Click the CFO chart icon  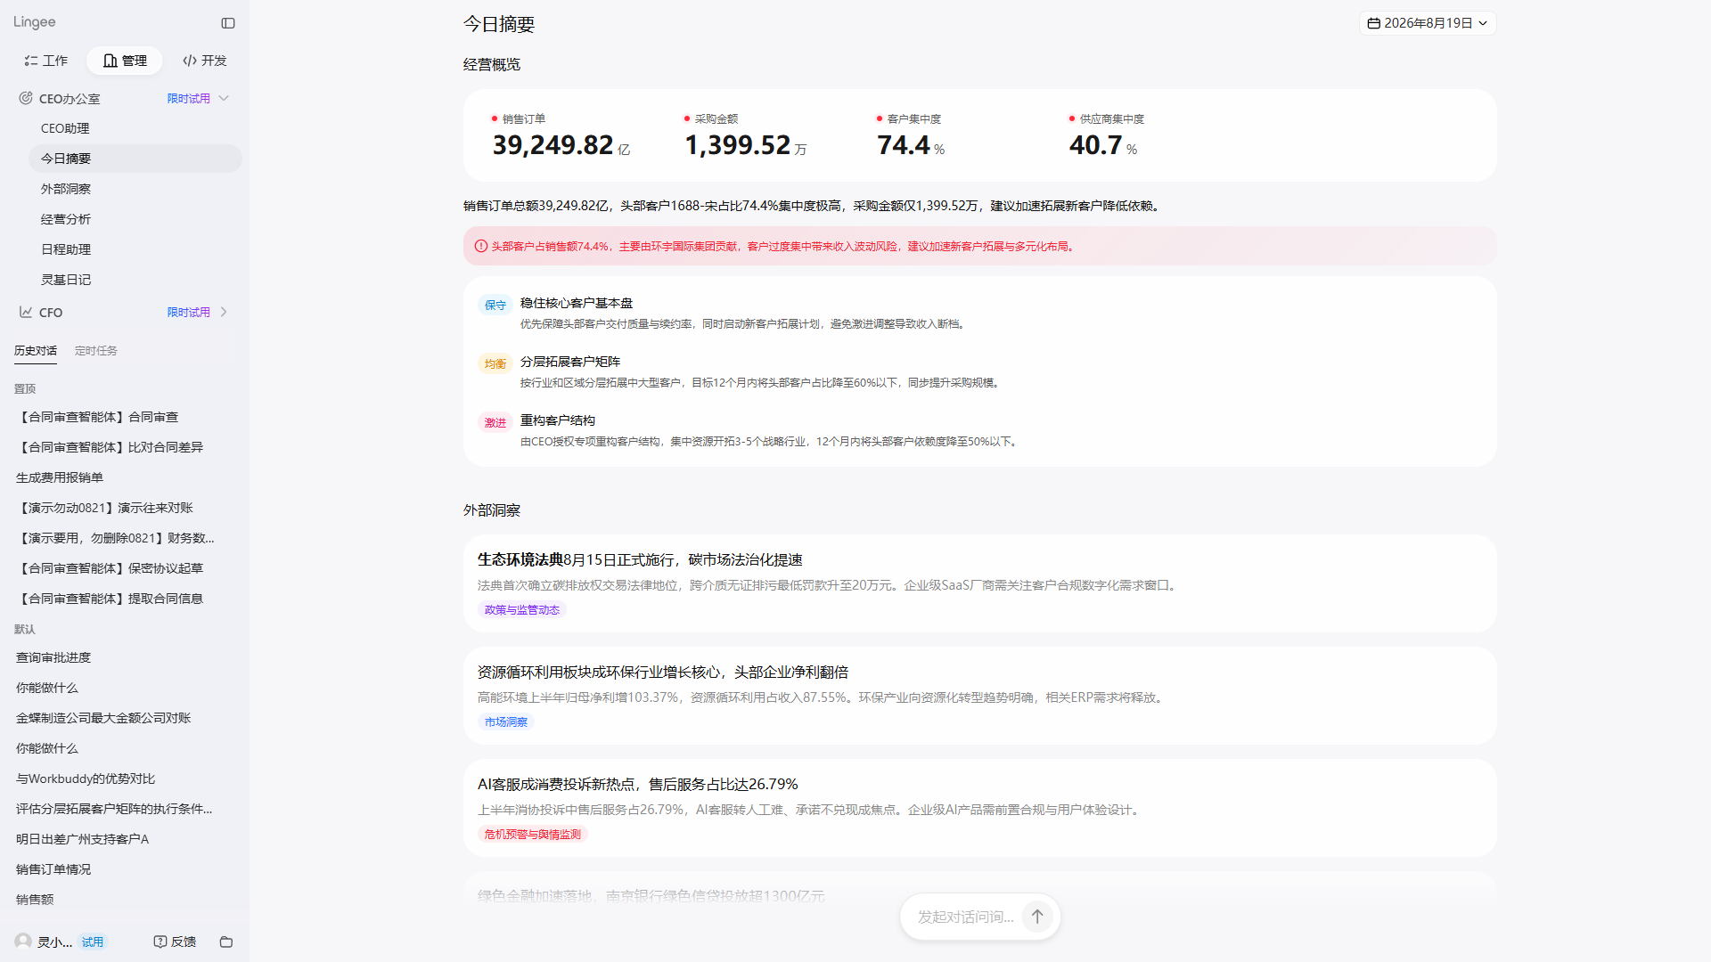pos(26,312)
